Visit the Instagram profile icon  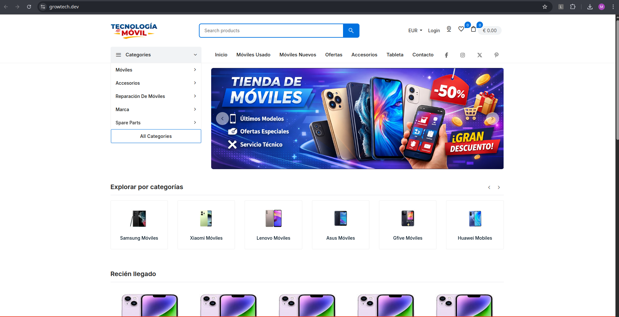[463, 55]
